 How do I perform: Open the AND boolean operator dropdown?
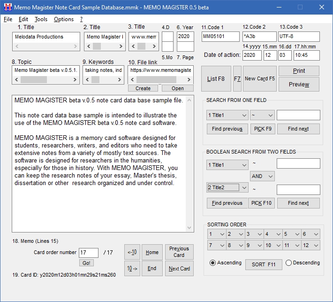[262, 176]
